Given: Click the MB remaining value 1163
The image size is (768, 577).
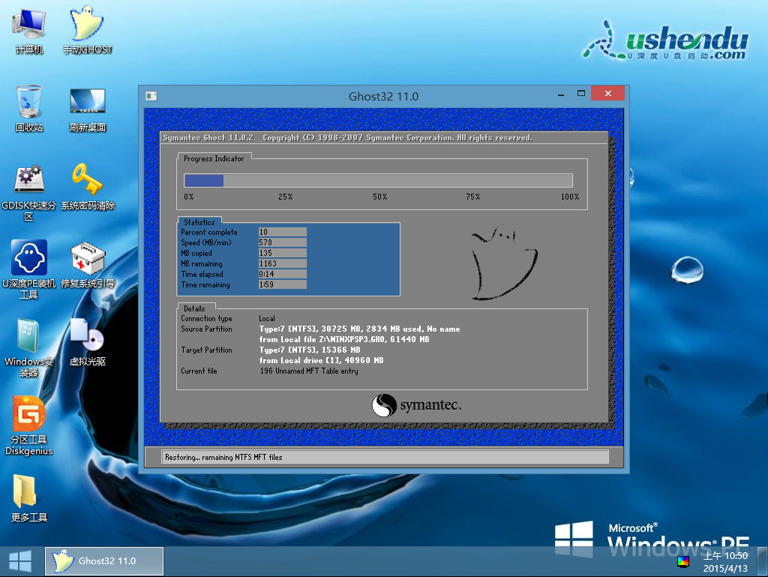Looking at the screenshot, I should tap(283, 263).
